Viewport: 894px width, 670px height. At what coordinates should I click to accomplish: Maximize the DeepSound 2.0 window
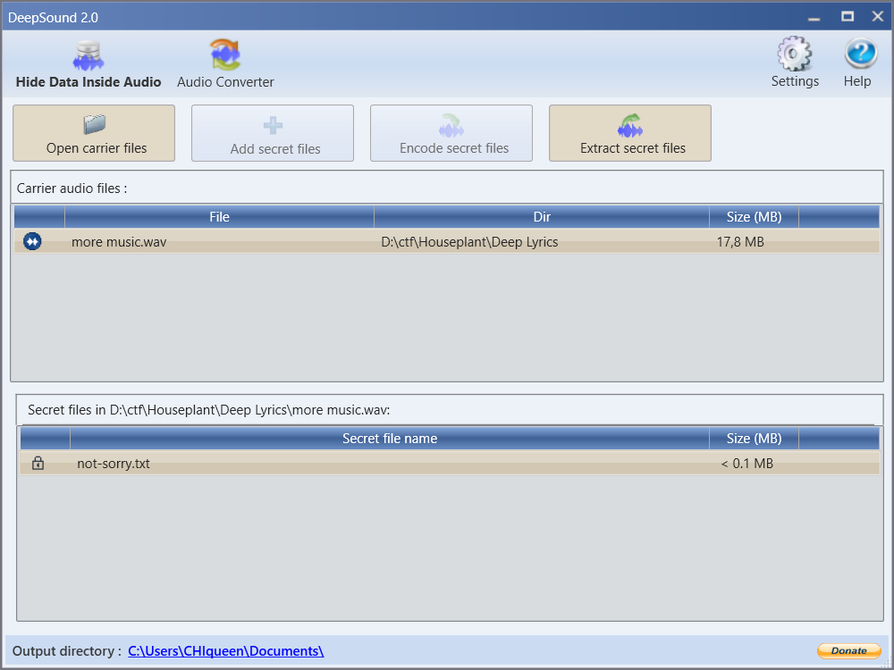click(848, 16)
